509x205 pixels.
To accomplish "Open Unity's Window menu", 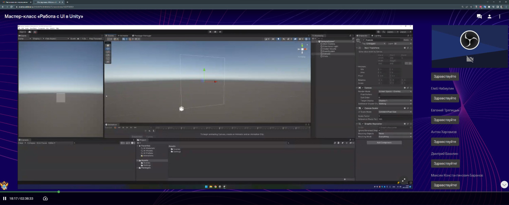I will pos(52,28).
